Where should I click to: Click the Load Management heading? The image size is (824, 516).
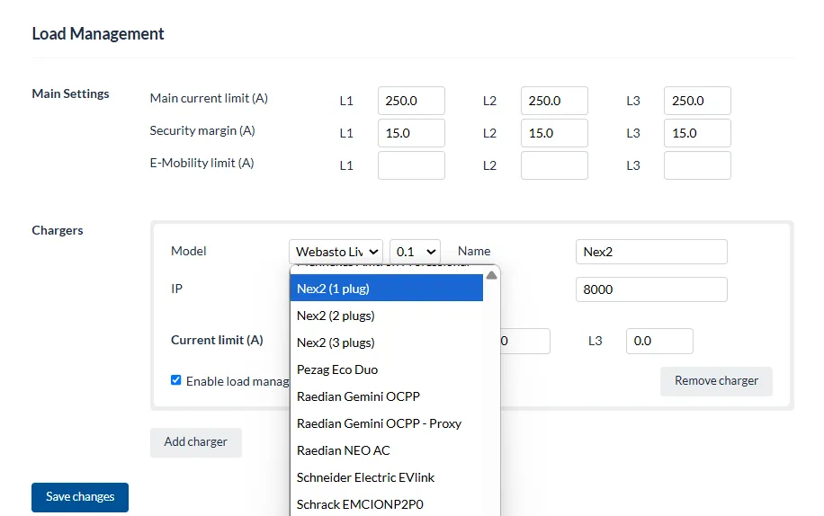pos(98,33)
